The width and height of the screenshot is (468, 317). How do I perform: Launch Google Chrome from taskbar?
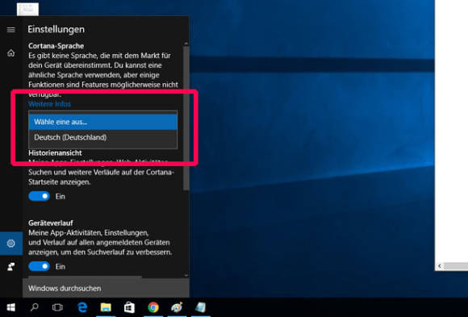click(153, 307)
